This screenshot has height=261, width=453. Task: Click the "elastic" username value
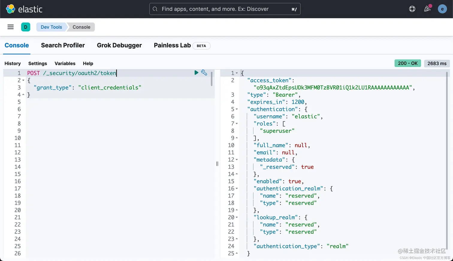coord(306,116)
